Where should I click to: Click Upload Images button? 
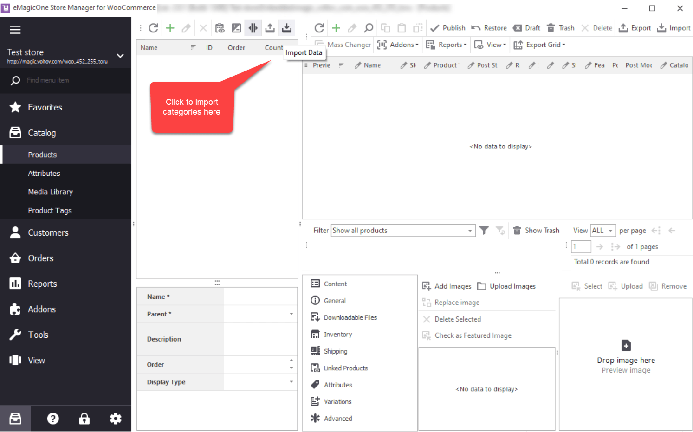pyautogui.click(x=507, y=286)
